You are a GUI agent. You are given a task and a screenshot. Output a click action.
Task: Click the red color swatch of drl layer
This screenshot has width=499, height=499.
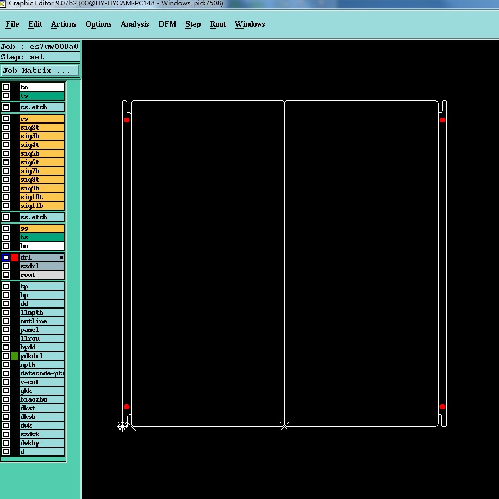tap(15, 257)
